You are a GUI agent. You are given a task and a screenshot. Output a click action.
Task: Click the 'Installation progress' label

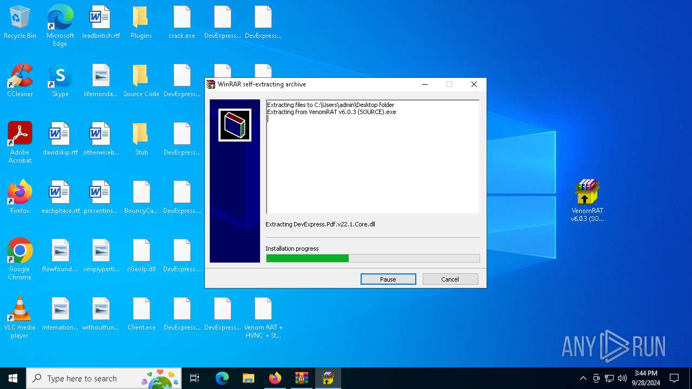(x=292, y=249)
